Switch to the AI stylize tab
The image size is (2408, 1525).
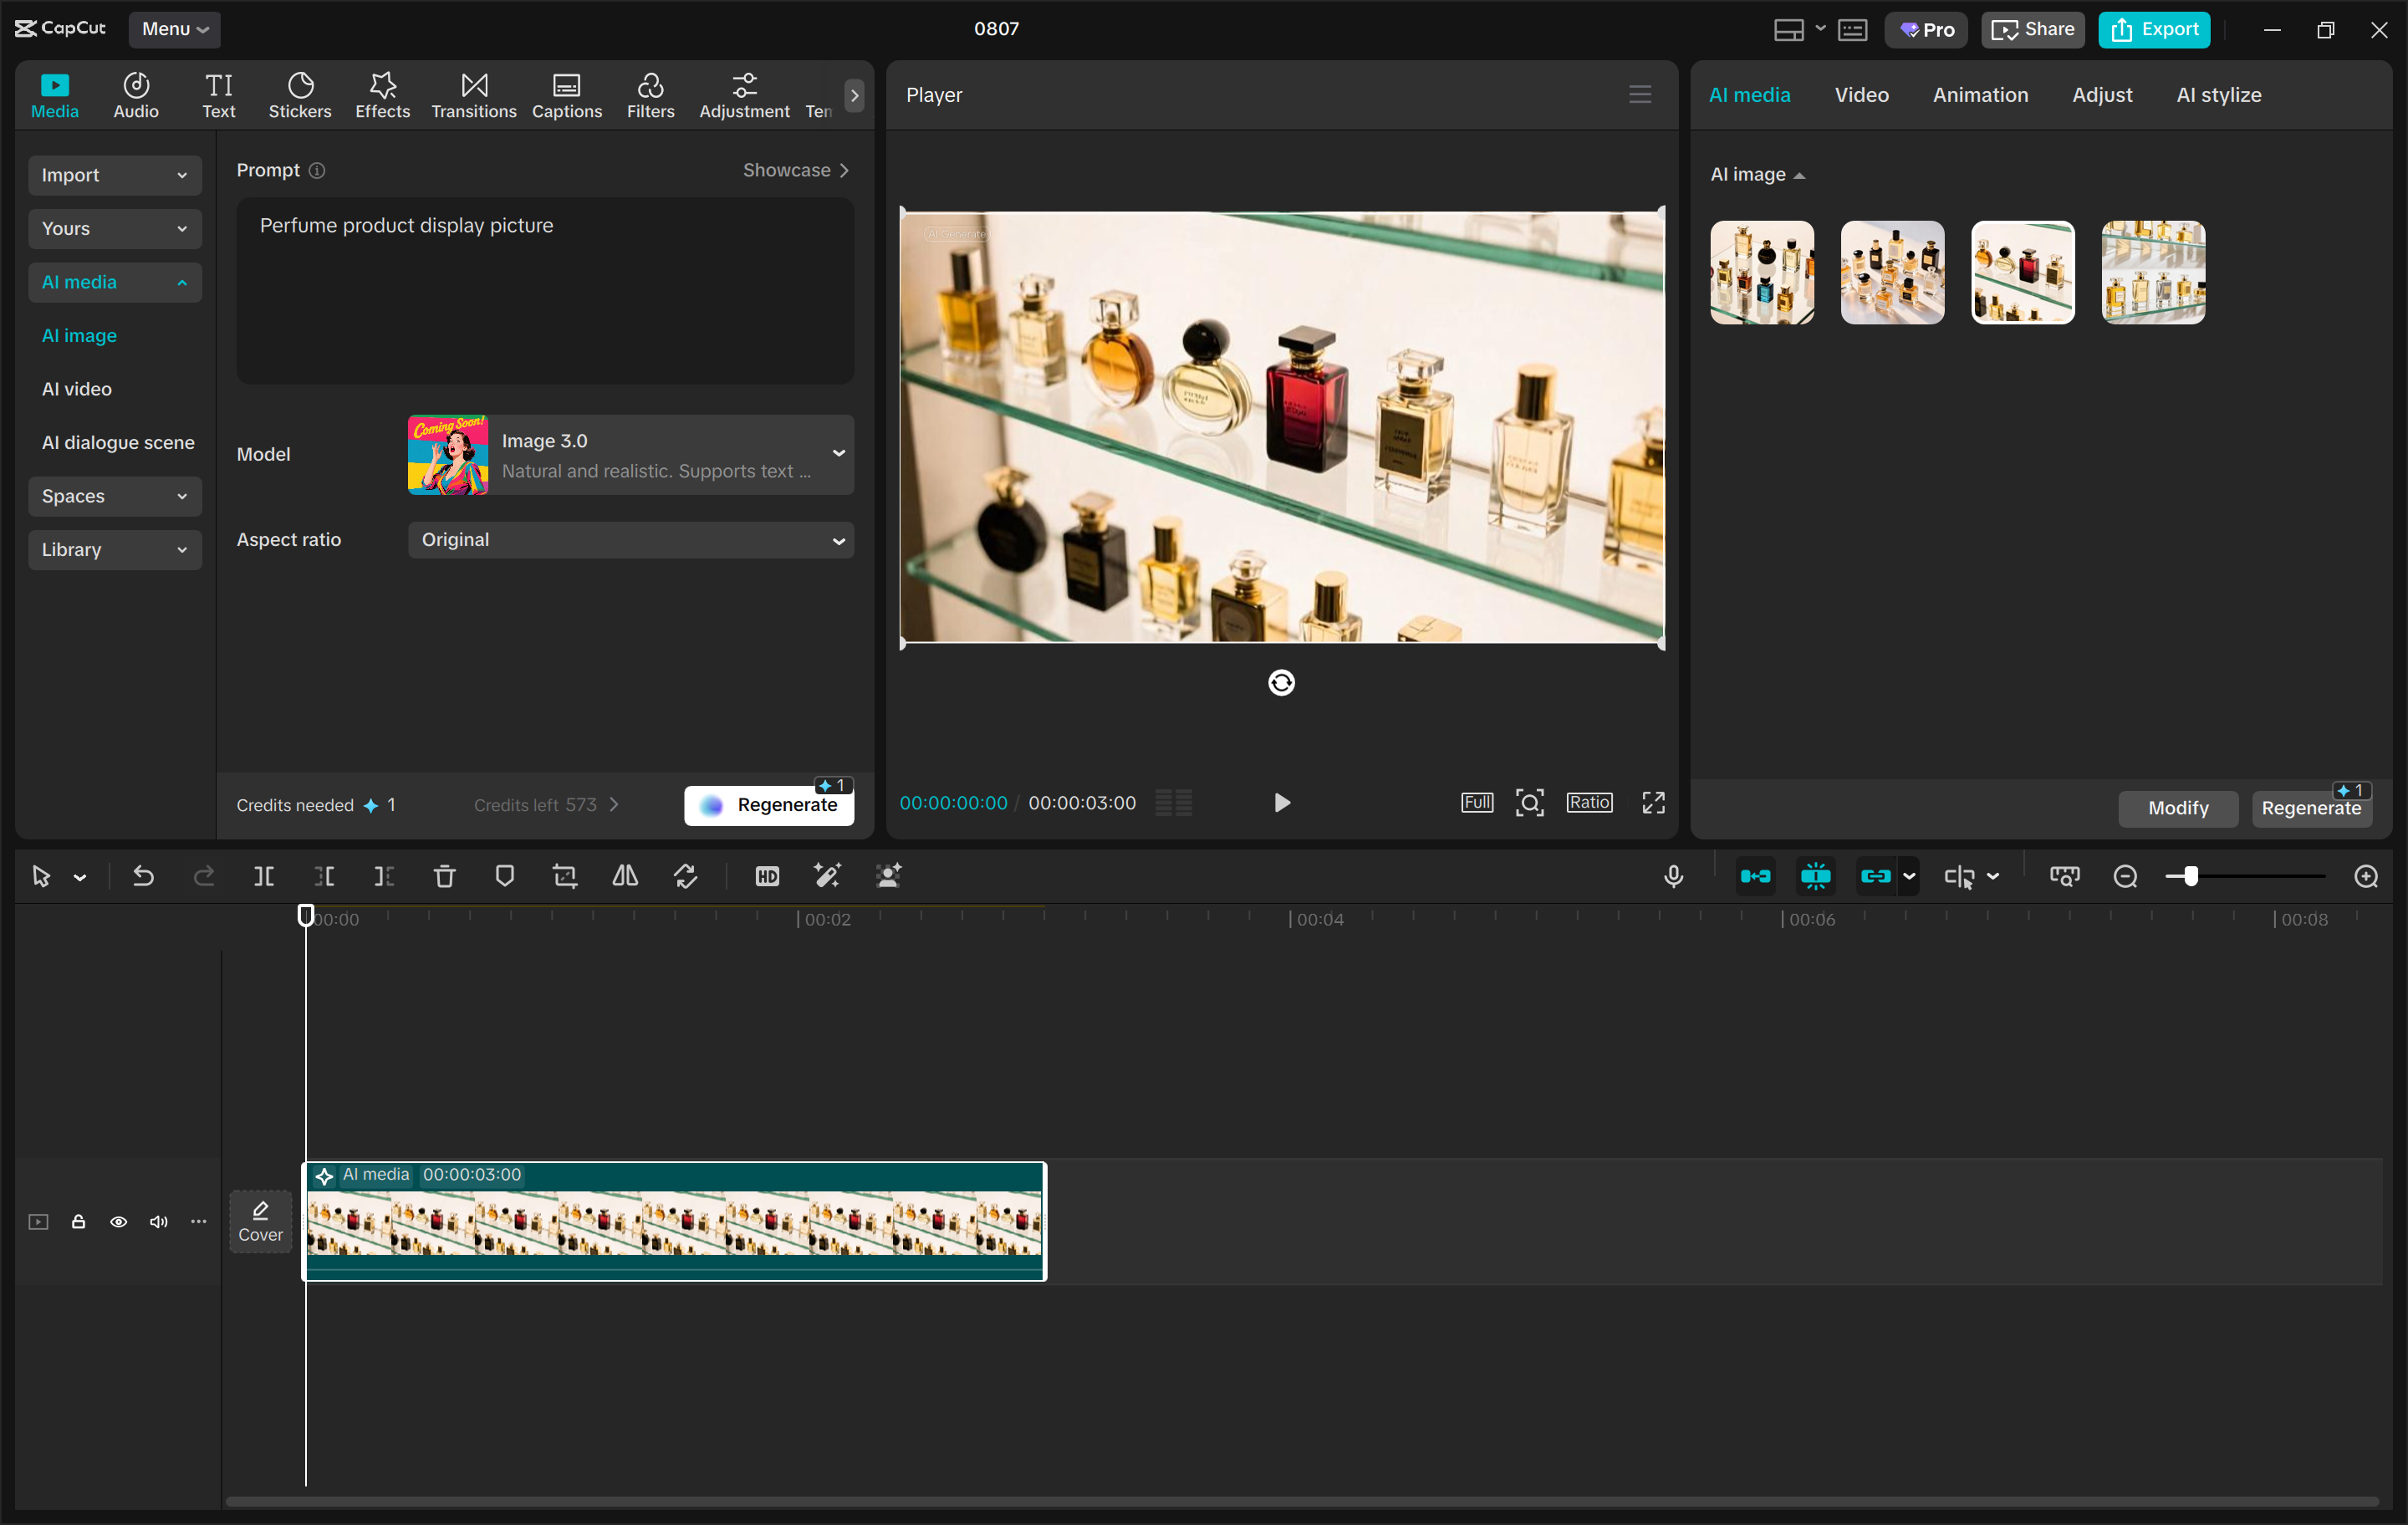tap(2218, 94)
